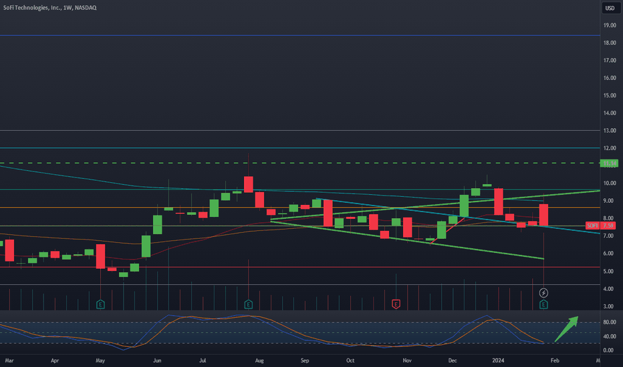This screenshot has width=623, height=367.
Task: Select the gray horizontal line at 13.00
Action: [x=300, y=130]
